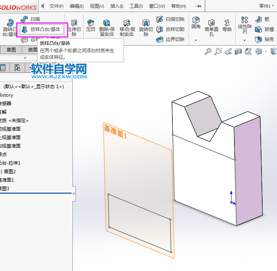Switch to the Sketch (草图) tab

point(11,50)
